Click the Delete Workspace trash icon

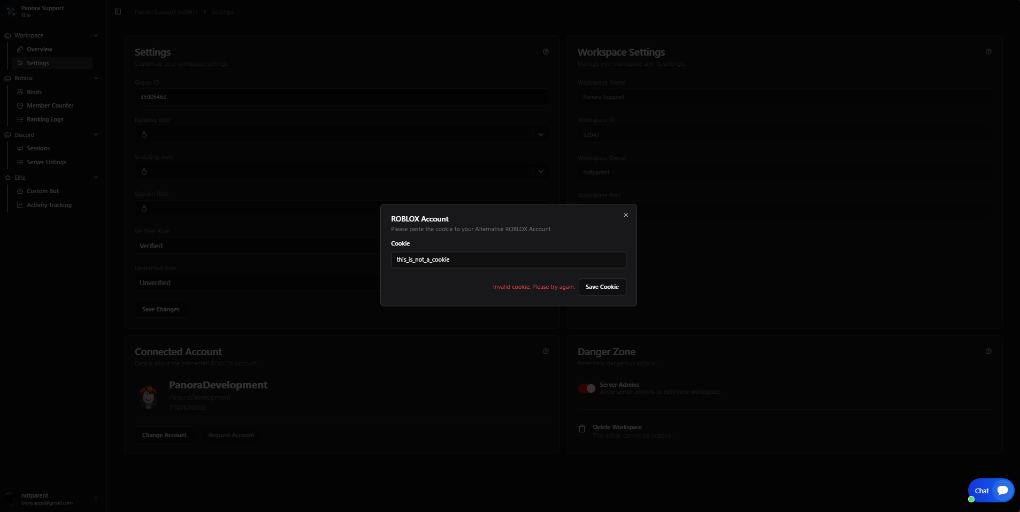point(582,429)
